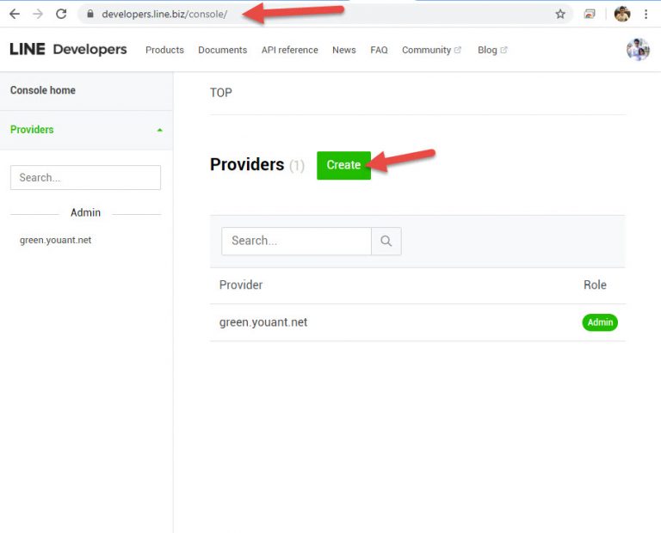Open green.youant.net provider row in table
Screen dimensions: 661x533
[x=417, y=322]
